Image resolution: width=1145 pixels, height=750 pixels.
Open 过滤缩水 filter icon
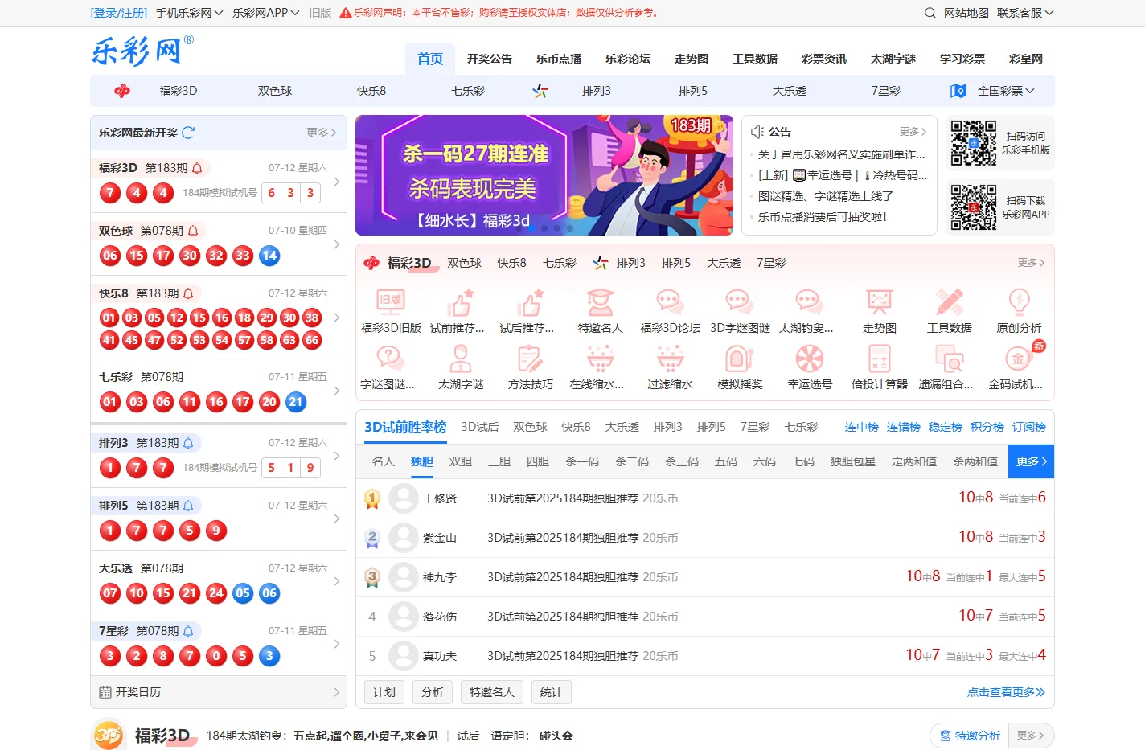tap(670, 359)
